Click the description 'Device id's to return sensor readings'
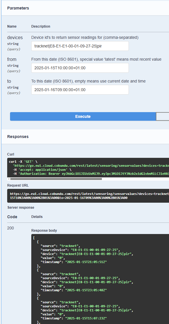The height and width of the screenshot is (324, 169). tap(85, 38)
